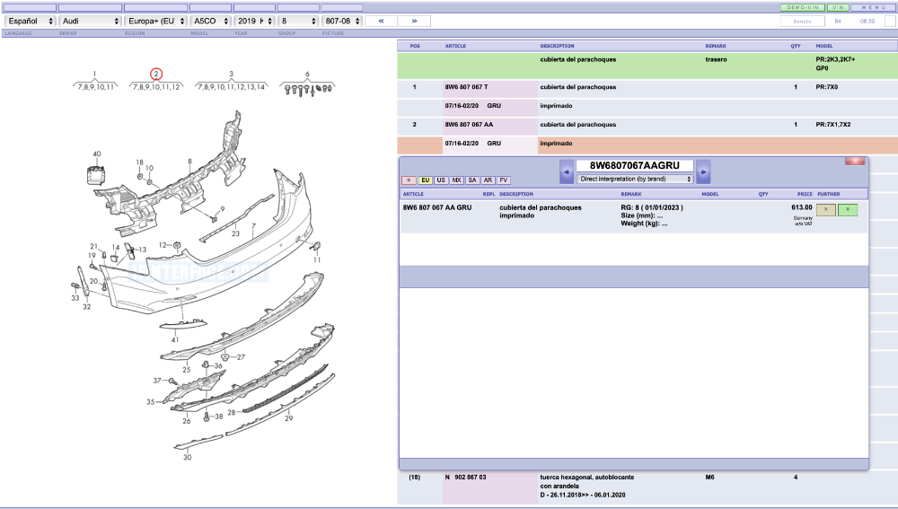Click the green further-info arrow button
This screenshot has height=509, width=898.
pyautogui.click(x=848, y=210)
